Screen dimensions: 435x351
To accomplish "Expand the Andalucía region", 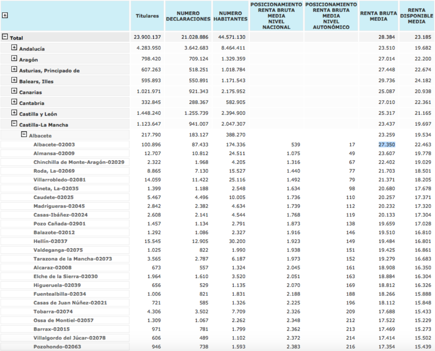I will tap(14, 48).
